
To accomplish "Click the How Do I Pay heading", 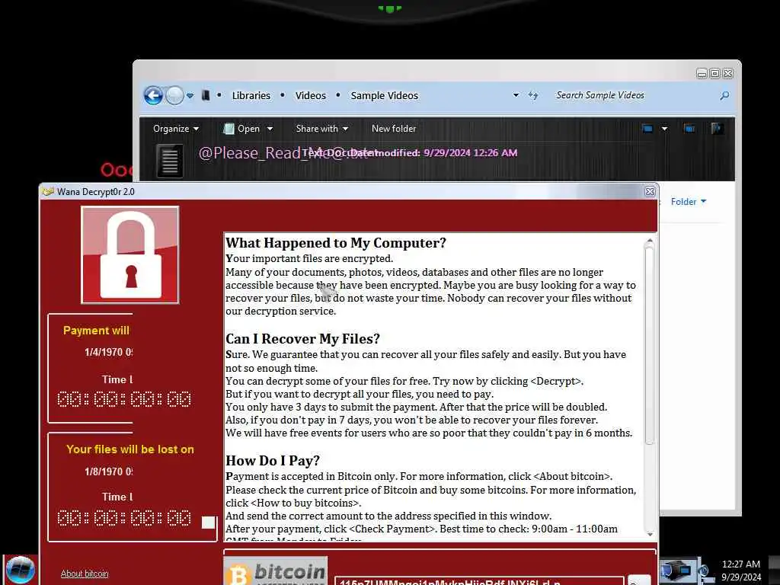I will pos(273,461).
